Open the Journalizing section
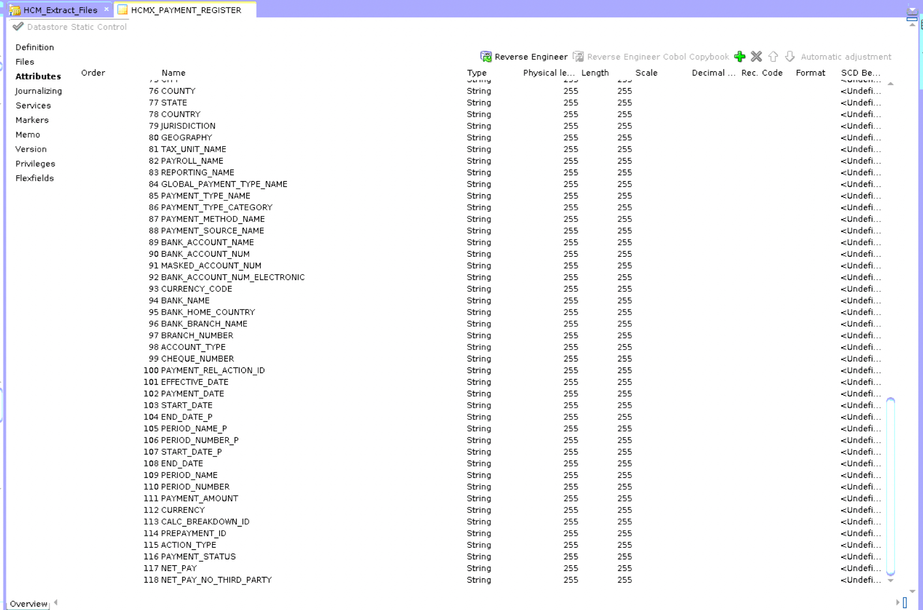923x610 pixels. click(38, 91)
